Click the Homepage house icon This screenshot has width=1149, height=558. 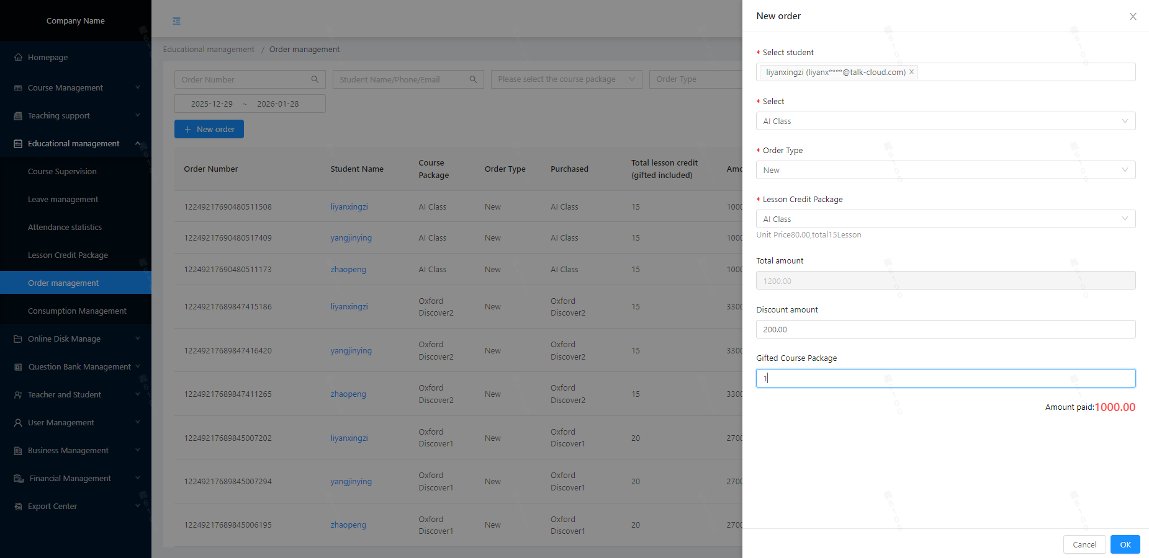click(18, 57)
